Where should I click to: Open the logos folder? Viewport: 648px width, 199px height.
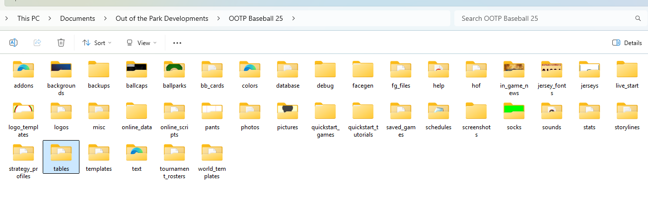click(62, 116)
